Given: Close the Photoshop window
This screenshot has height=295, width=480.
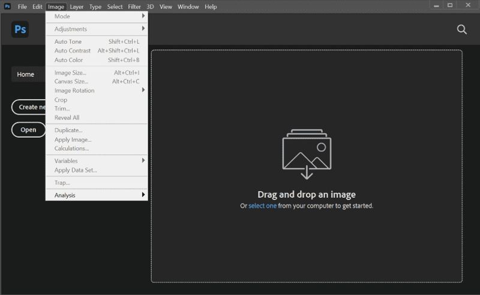Looking at the screenshot, I should pos(468,5).
